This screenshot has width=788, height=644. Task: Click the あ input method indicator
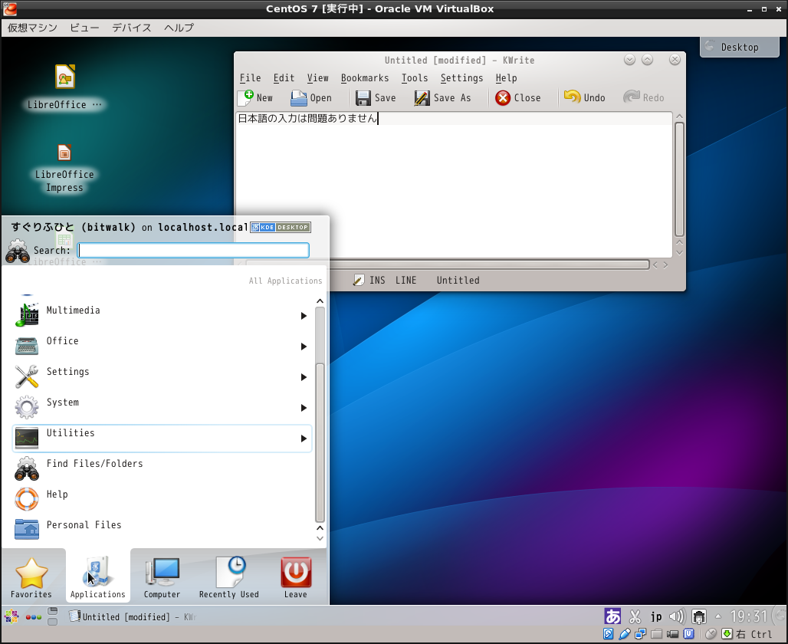click(x=612, y=616)
